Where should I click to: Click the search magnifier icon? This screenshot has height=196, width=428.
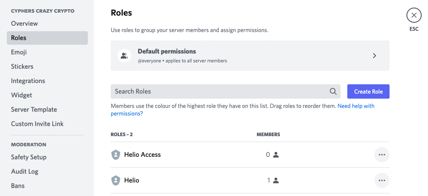tap(333, 91)
